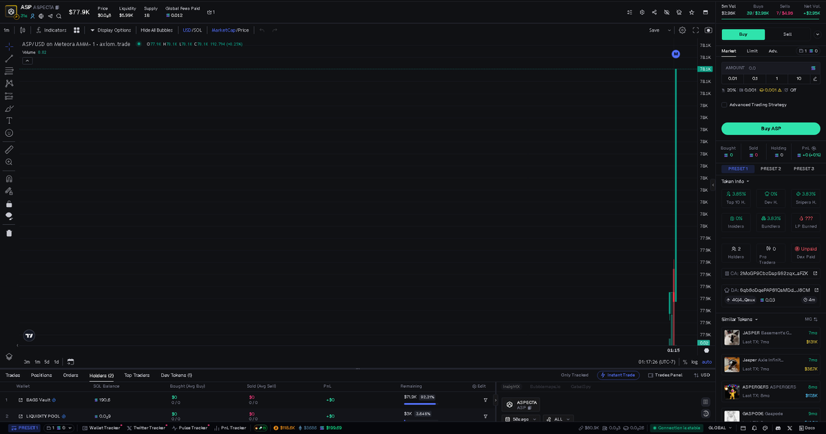The image size is (826, 434).
Task: Toggle auto scale on price axis
Action: [x=707, y=362]
